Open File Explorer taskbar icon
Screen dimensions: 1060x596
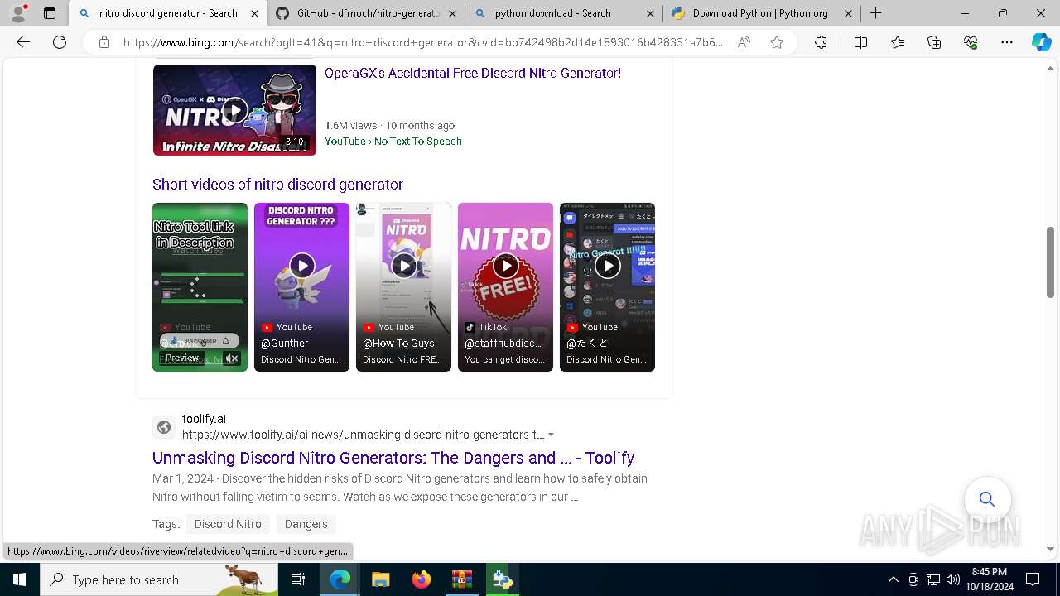click(380, 579)
